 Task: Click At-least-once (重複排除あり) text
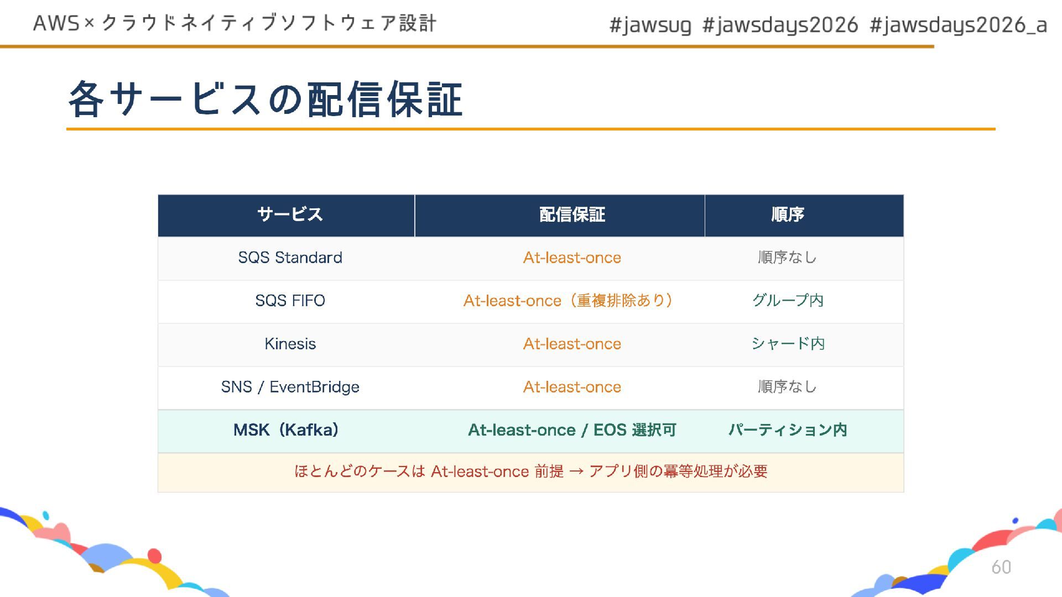click(x=568, y=301)
